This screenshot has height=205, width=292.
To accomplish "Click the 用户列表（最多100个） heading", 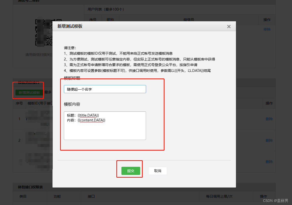I will tap(106, 9).
